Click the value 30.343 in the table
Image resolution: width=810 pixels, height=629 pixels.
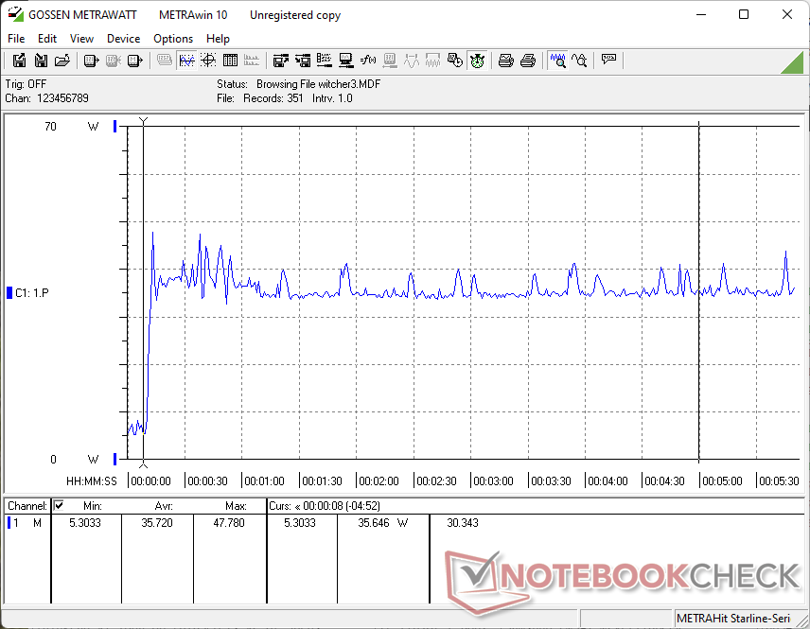pos(463,523)
